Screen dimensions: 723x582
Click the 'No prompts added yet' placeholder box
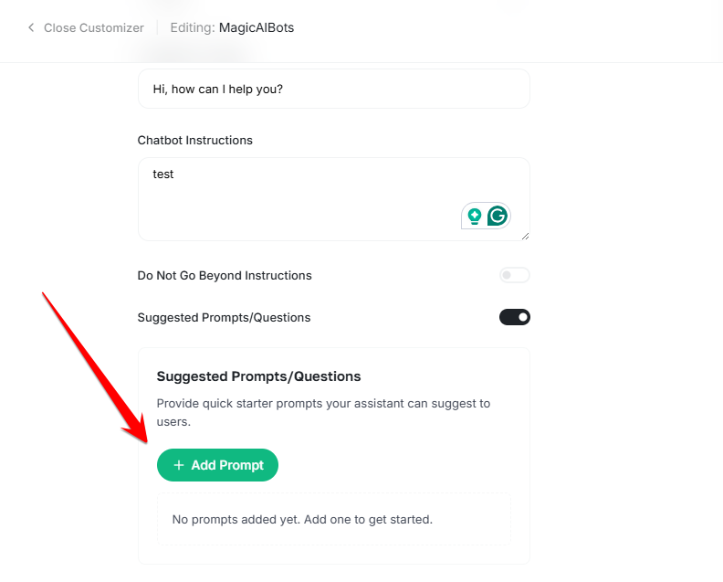(x=333, y=520)
